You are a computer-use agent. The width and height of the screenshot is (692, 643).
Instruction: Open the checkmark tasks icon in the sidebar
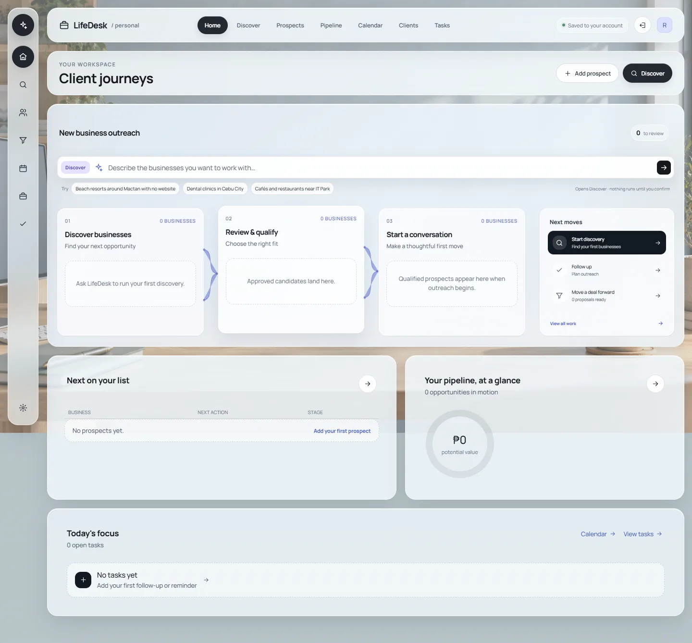tap(23, 224)
